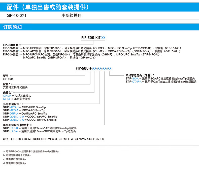The height and width of the screenshot is (170, 199).
Task: Click the FIP-500 value under 型号
Action: pos(8,79)
